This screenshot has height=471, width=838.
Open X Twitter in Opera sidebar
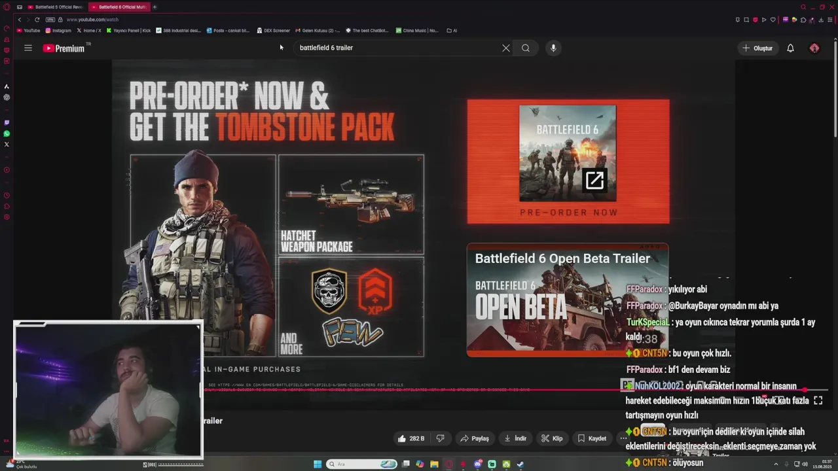pos(7,144)
